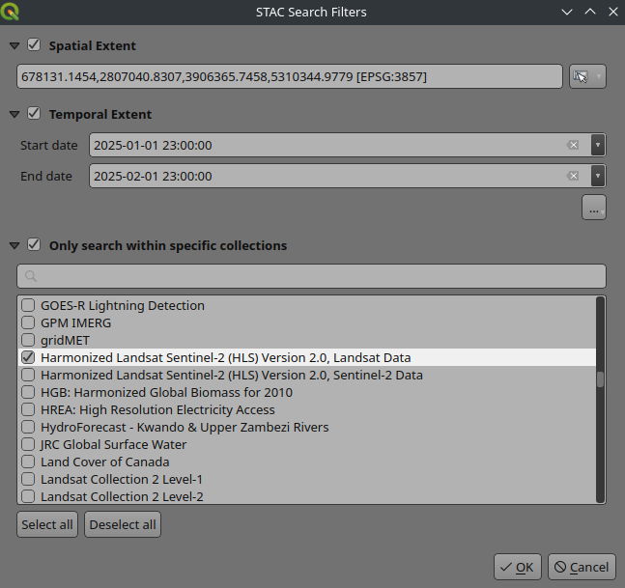
Task: Uncheck HLS Version 2.0 Landsat Data
Action: (x=28, y=358)
